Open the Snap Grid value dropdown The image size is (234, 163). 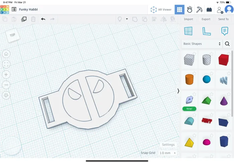167,153
